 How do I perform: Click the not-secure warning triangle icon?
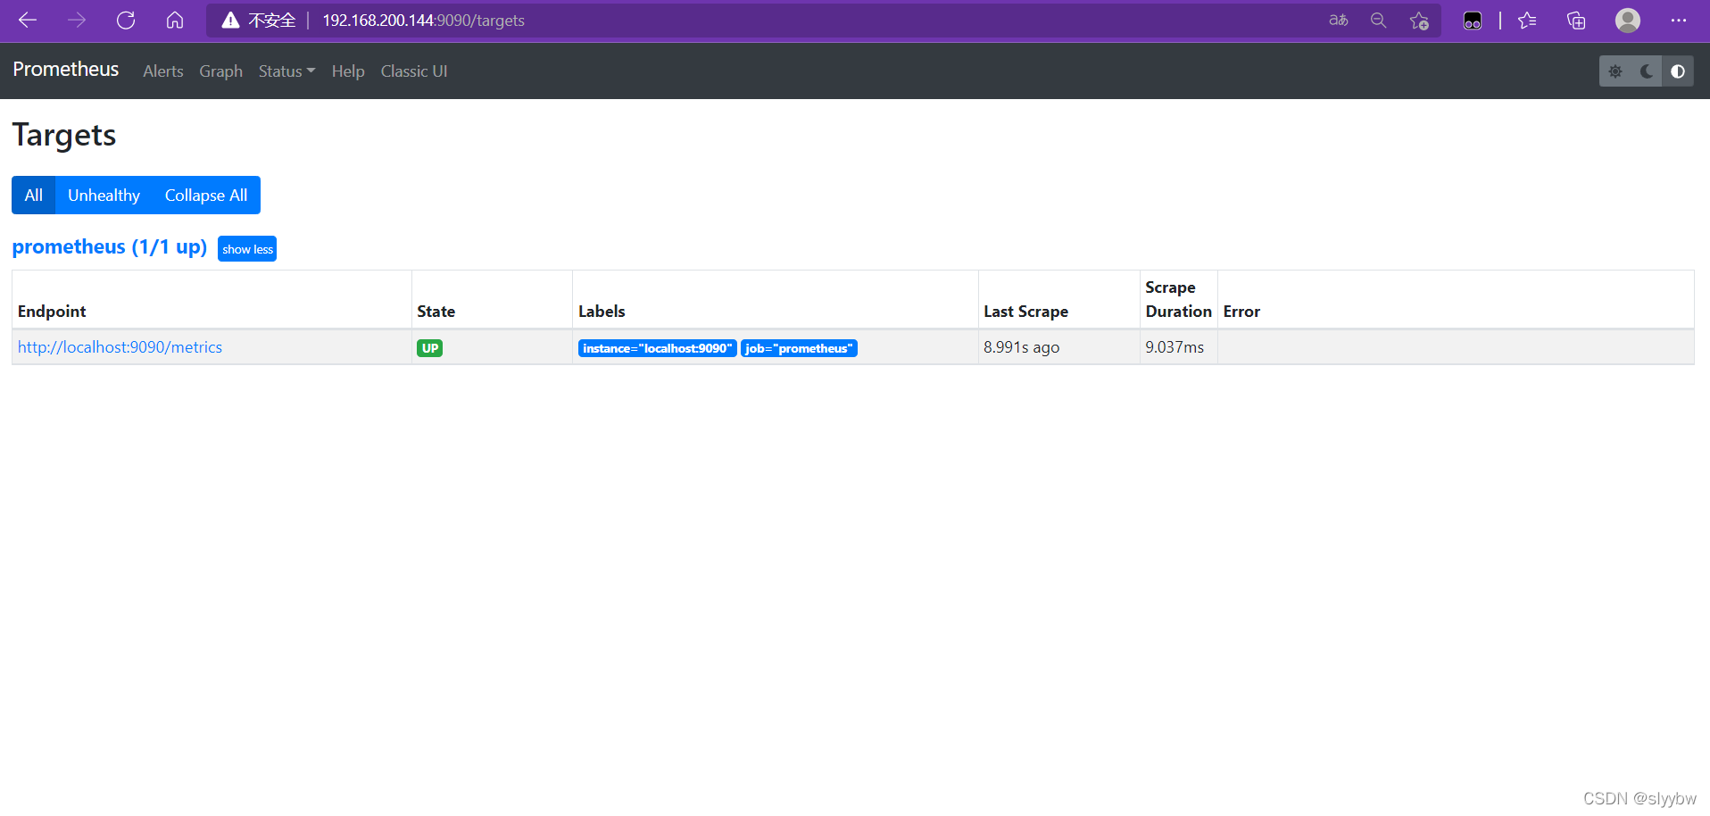tap(230, 20)
